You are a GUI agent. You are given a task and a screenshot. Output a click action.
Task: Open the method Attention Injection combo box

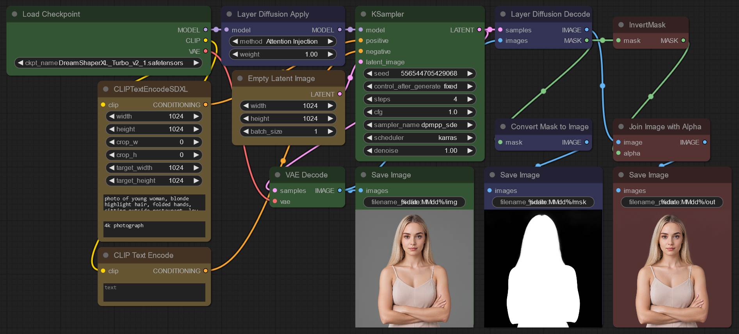coord(283,41)
